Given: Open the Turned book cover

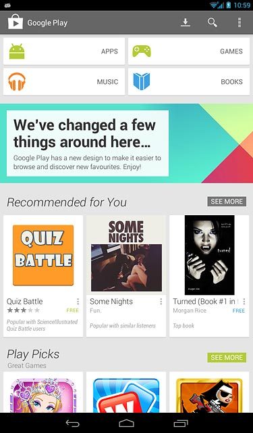Looking at the screenshot, I should point(210,255).
